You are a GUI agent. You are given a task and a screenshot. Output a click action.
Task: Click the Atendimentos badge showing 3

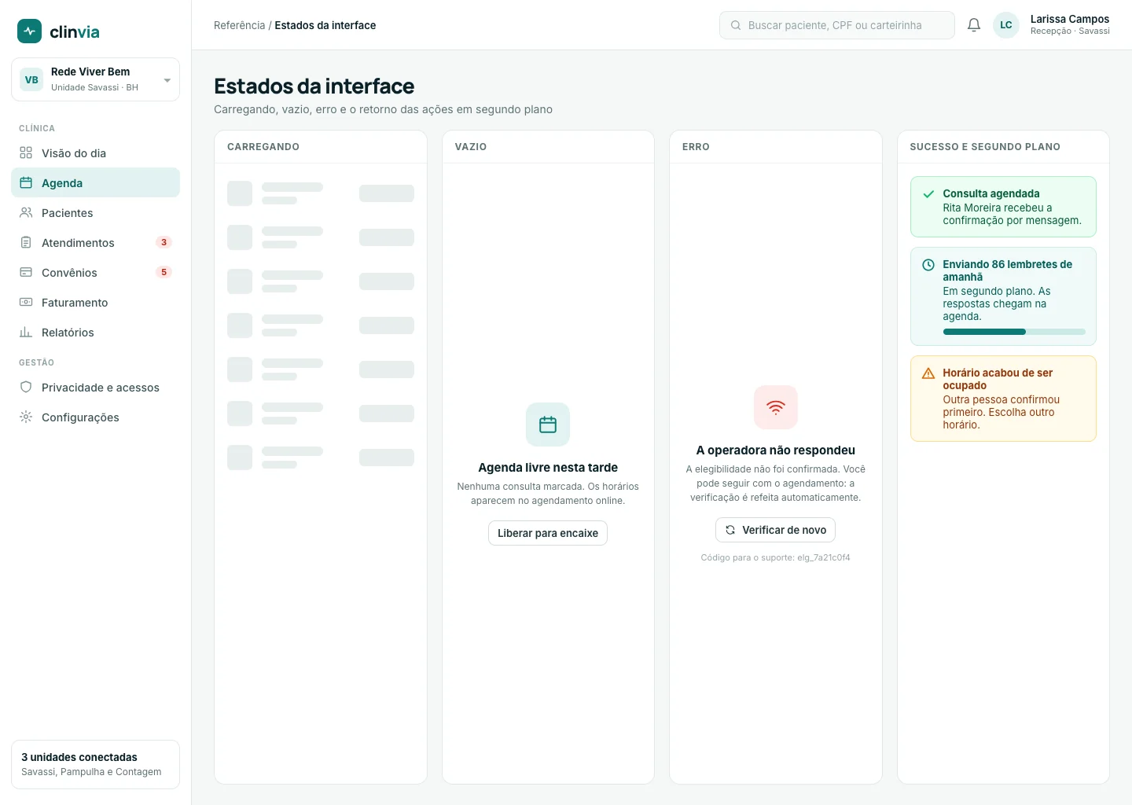[x=164, y=243]
